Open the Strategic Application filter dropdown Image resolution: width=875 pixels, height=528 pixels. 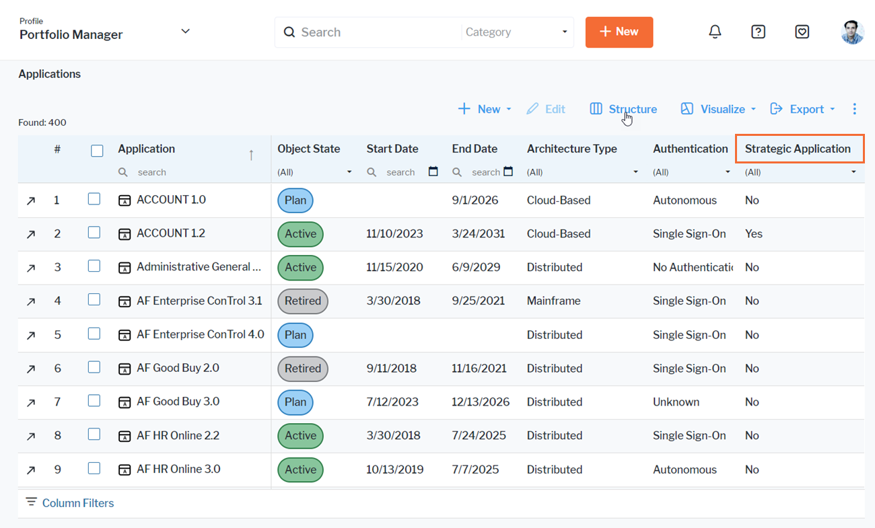pos(853,172)
